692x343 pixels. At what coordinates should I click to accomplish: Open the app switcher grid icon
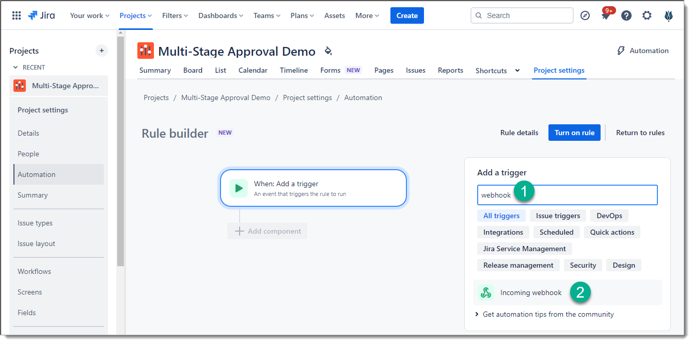coord(17,15)
